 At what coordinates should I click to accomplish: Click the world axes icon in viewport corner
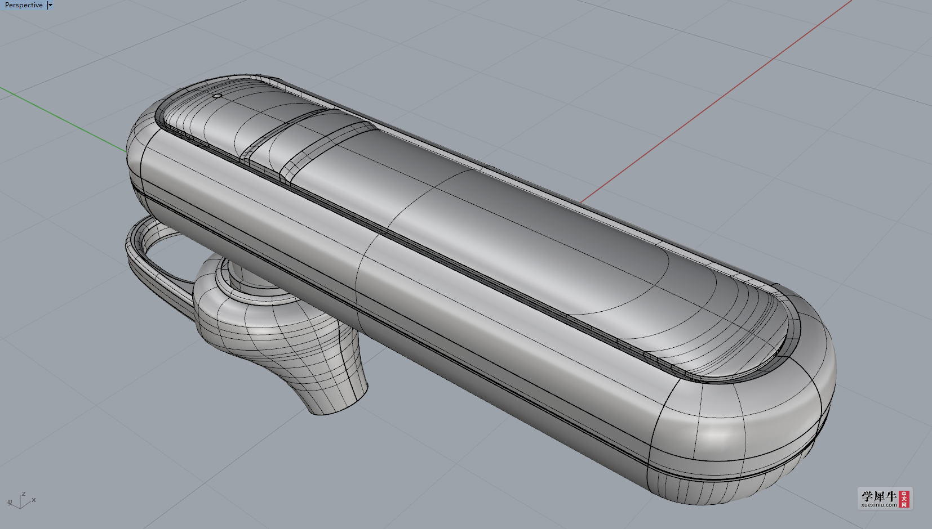pos(21,500)
